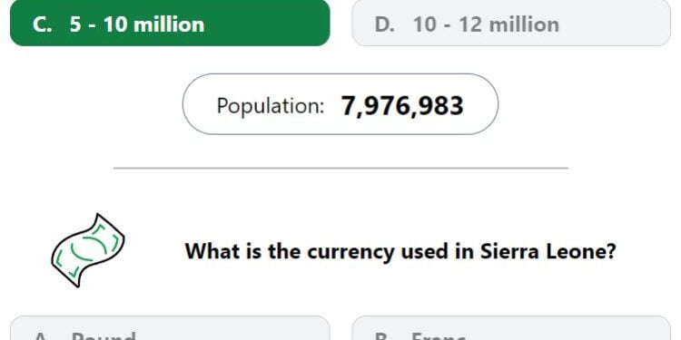This screenshot has height=340, width=681.
Task: Click the green highlighted correct answer
Action: [x=170, y=23]
